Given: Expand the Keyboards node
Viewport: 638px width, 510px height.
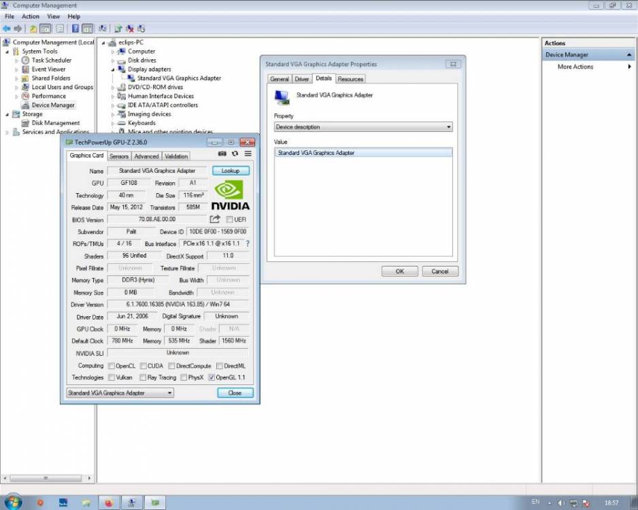Looking at the screenshot, I should coord(113,123).
